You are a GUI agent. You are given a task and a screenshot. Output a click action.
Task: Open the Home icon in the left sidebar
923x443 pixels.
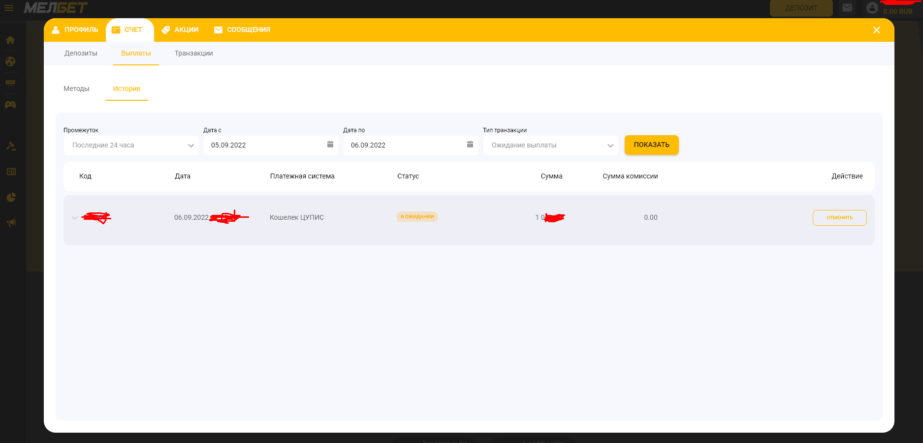pos(10,40)
